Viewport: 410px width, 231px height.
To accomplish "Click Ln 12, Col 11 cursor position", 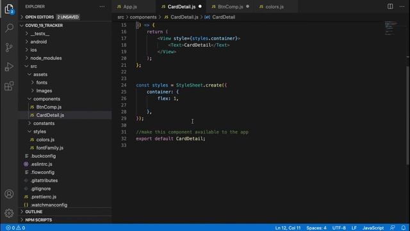I will pos(288,228).
